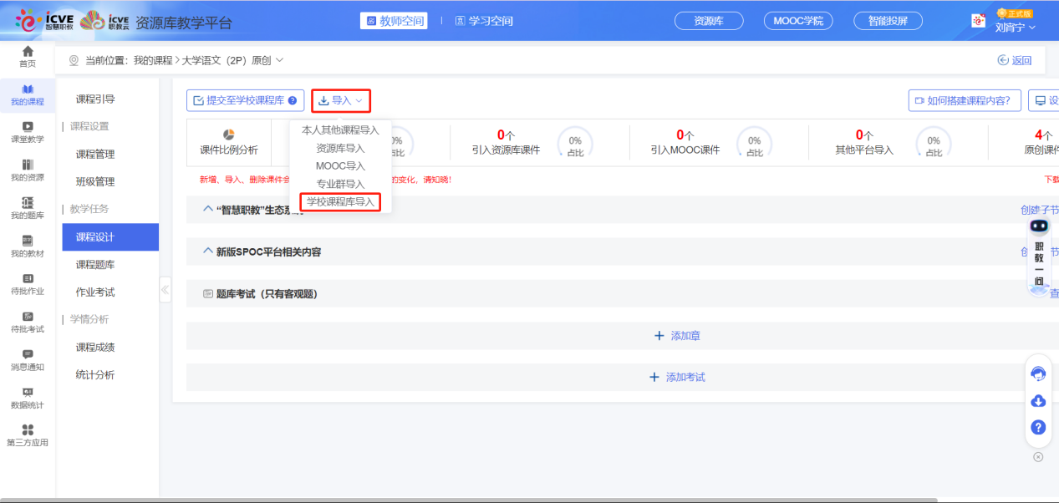Screen dimensions: 1059x503
Task: Click the customer service headset icon
Action: 1038,373
